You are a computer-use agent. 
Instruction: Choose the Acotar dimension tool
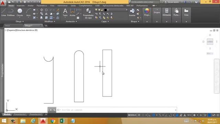point(73,12)
